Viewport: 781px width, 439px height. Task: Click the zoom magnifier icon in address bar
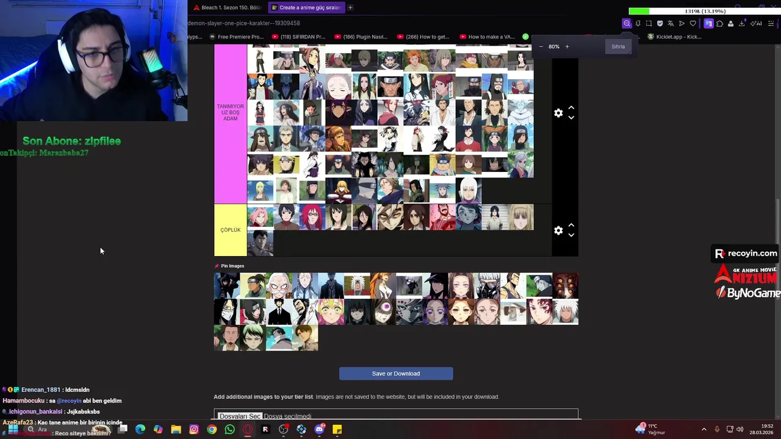click(x=627, y=23)
